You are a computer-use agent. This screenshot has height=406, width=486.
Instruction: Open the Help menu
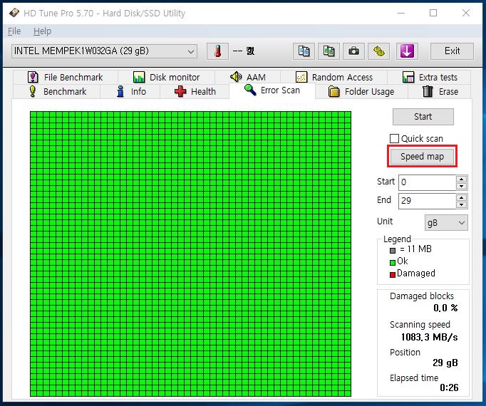(x=42, y=31)
